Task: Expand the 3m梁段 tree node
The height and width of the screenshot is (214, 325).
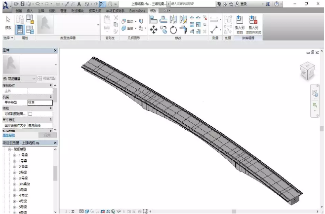Action: point(14,184)
